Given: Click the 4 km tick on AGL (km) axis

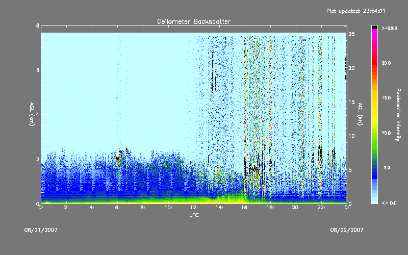Looking at the screenshot, I should [x=38, y=114].
